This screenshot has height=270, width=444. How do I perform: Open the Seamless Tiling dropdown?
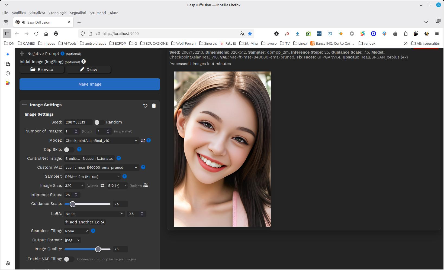[x=76, y=231]
